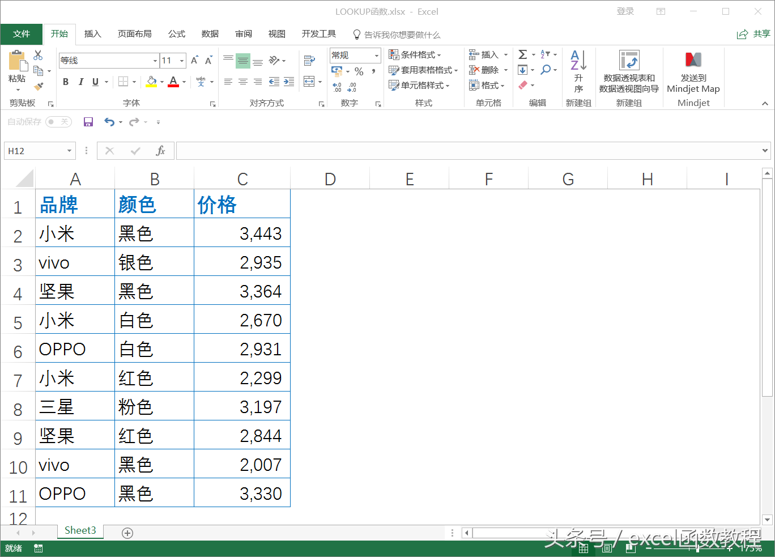Click the ascending sort A-Z button
This screenshot has width=775, height=557.
pos(578,71)
